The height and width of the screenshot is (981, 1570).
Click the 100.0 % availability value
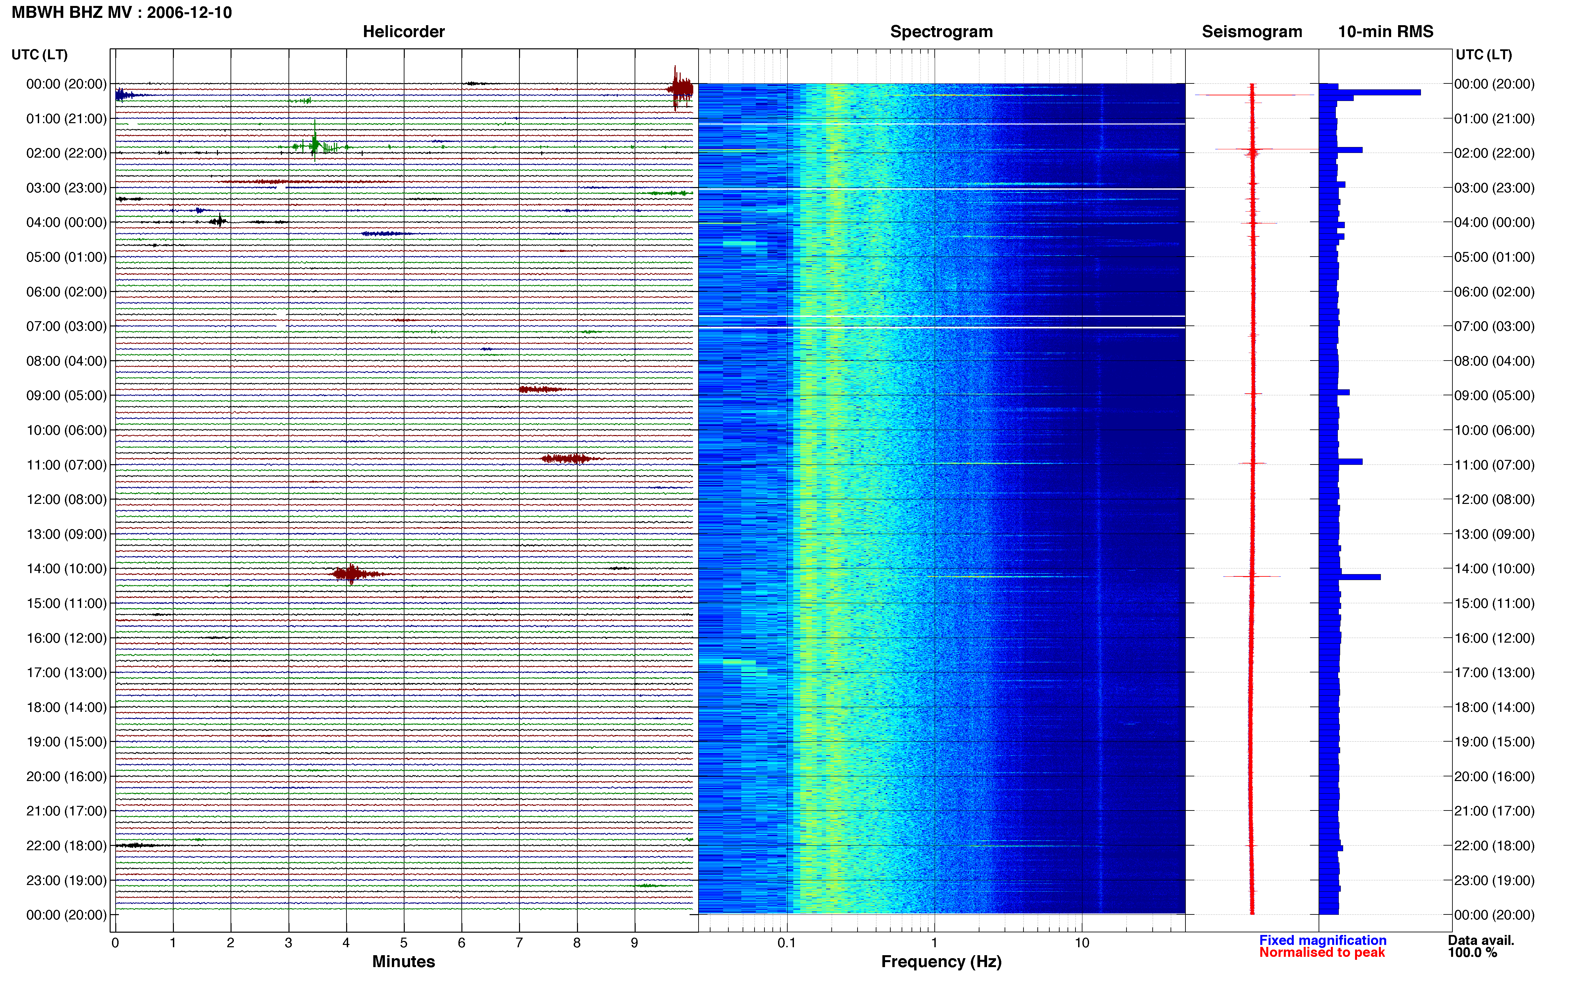(1472, 953)
